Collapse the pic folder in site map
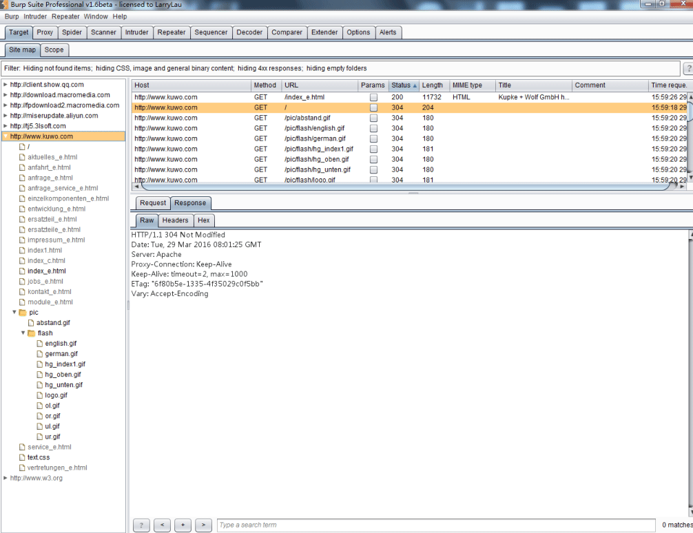693x533 pixels. pyautogui.click(x=14, y=313)
